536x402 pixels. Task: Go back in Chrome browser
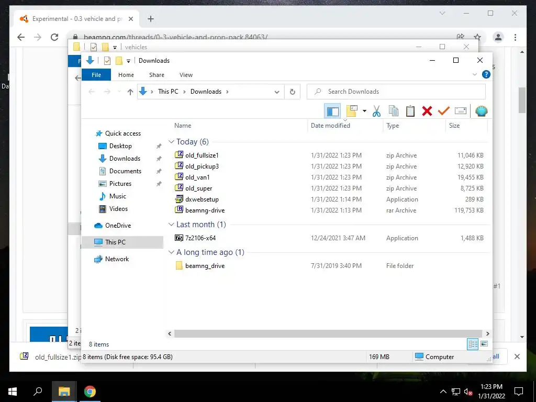point(21,37)
